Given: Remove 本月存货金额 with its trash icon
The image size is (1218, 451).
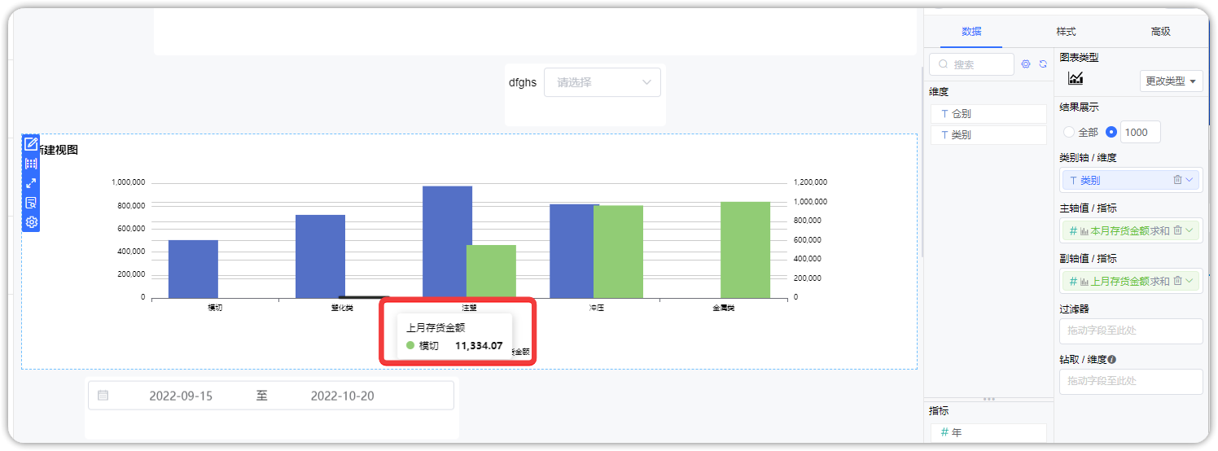Looking at the screenshot, I should (x=1177, y=230).
